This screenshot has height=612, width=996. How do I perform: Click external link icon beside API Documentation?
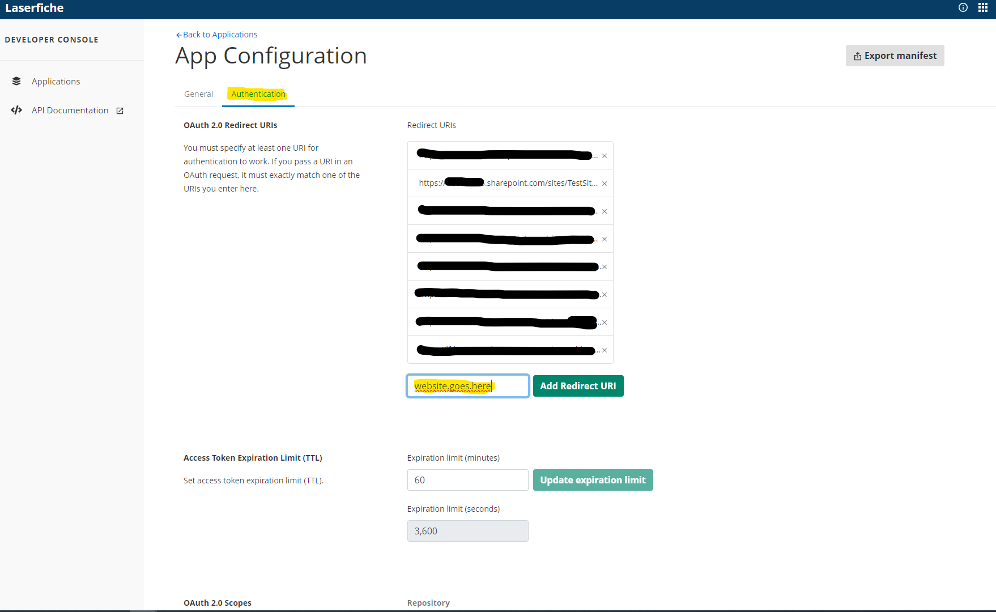tap(120, 110)
